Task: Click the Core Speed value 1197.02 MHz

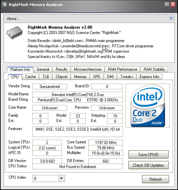Action: 106,143
